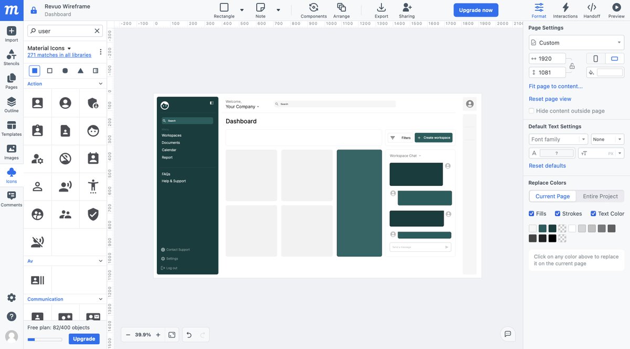Pick the account circle icon
This screenshot has width=630, height=349.
pos(65,103)
